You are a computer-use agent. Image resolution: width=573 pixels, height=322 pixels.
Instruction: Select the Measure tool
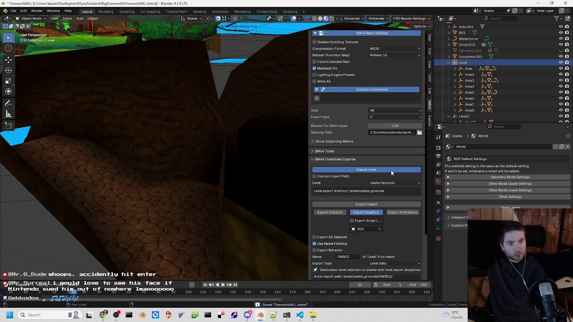[x=8, y=114]
